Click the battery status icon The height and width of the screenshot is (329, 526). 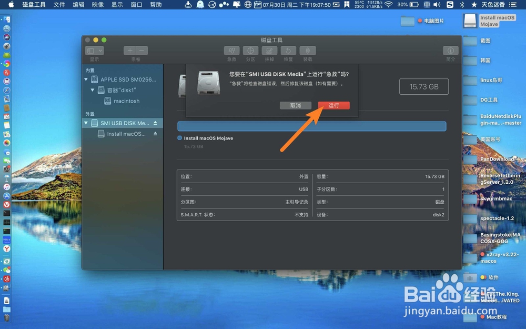click(x=414, y=5)
